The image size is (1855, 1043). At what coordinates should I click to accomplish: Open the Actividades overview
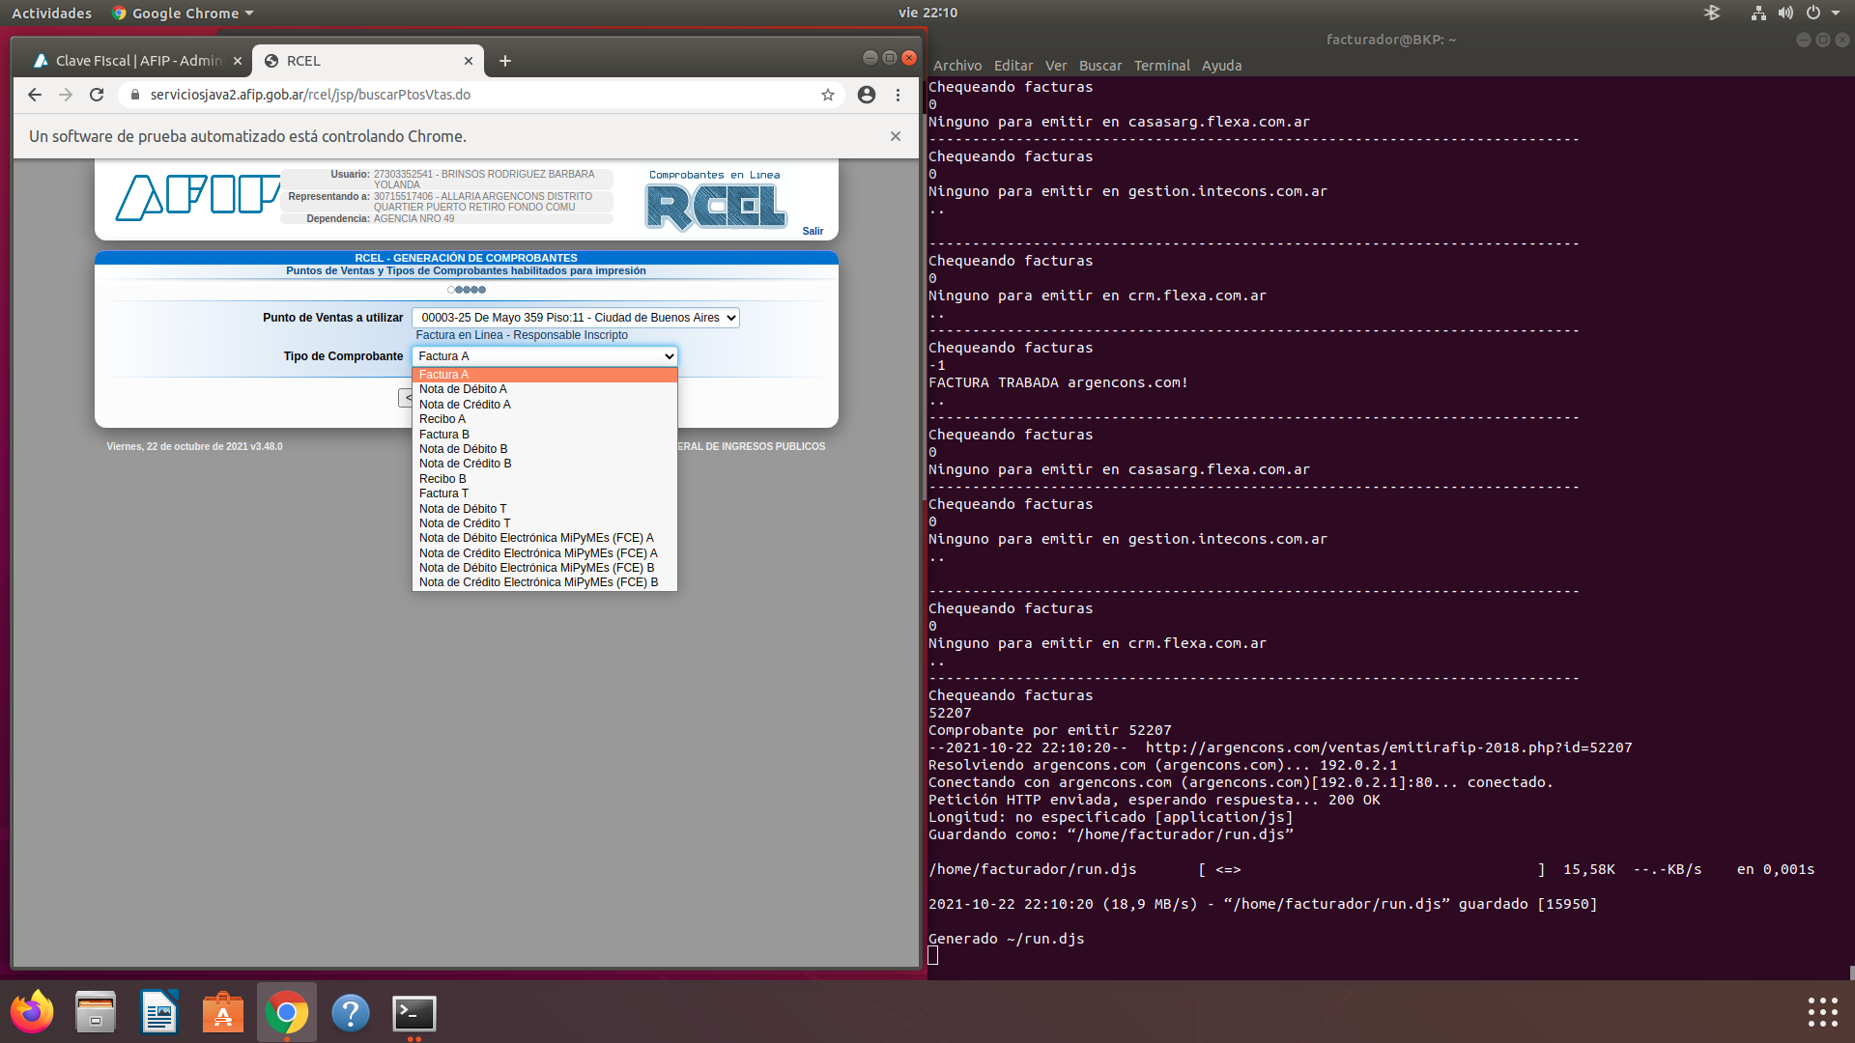click(x=51, y=13)
